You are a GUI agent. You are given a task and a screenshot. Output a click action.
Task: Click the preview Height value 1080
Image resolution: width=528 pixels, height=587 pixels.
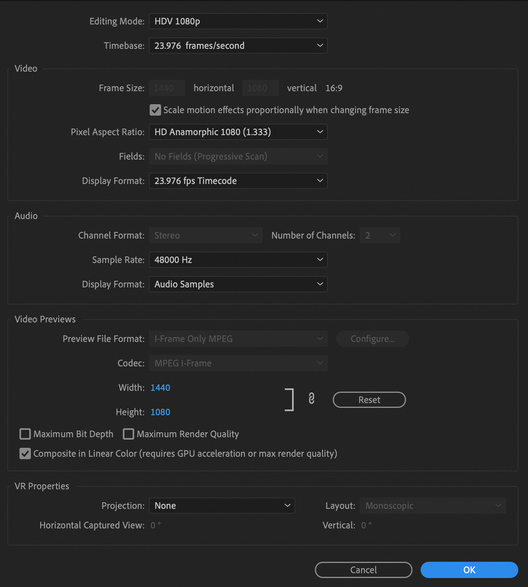coord(160,412)
